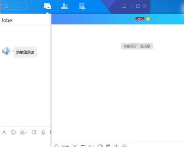The width and height of the screenshot is (184, 147).
Task: Click the search box in the top bar
Action: (x=15, y=6)
